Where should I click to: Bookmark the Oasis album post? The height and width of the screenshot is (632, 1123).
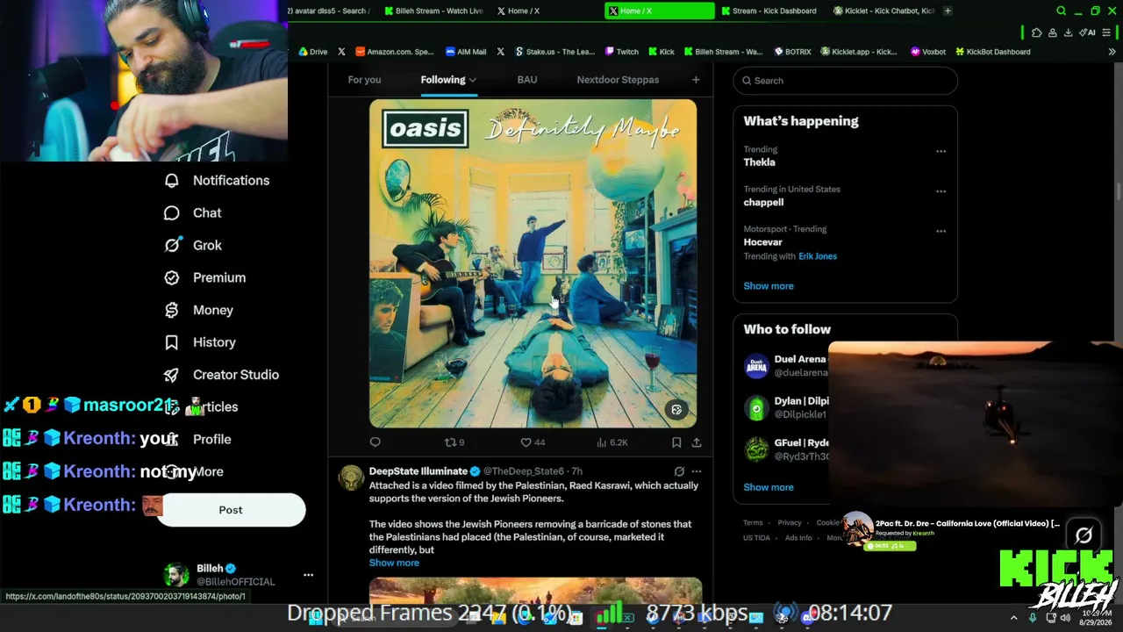[676, 442]
